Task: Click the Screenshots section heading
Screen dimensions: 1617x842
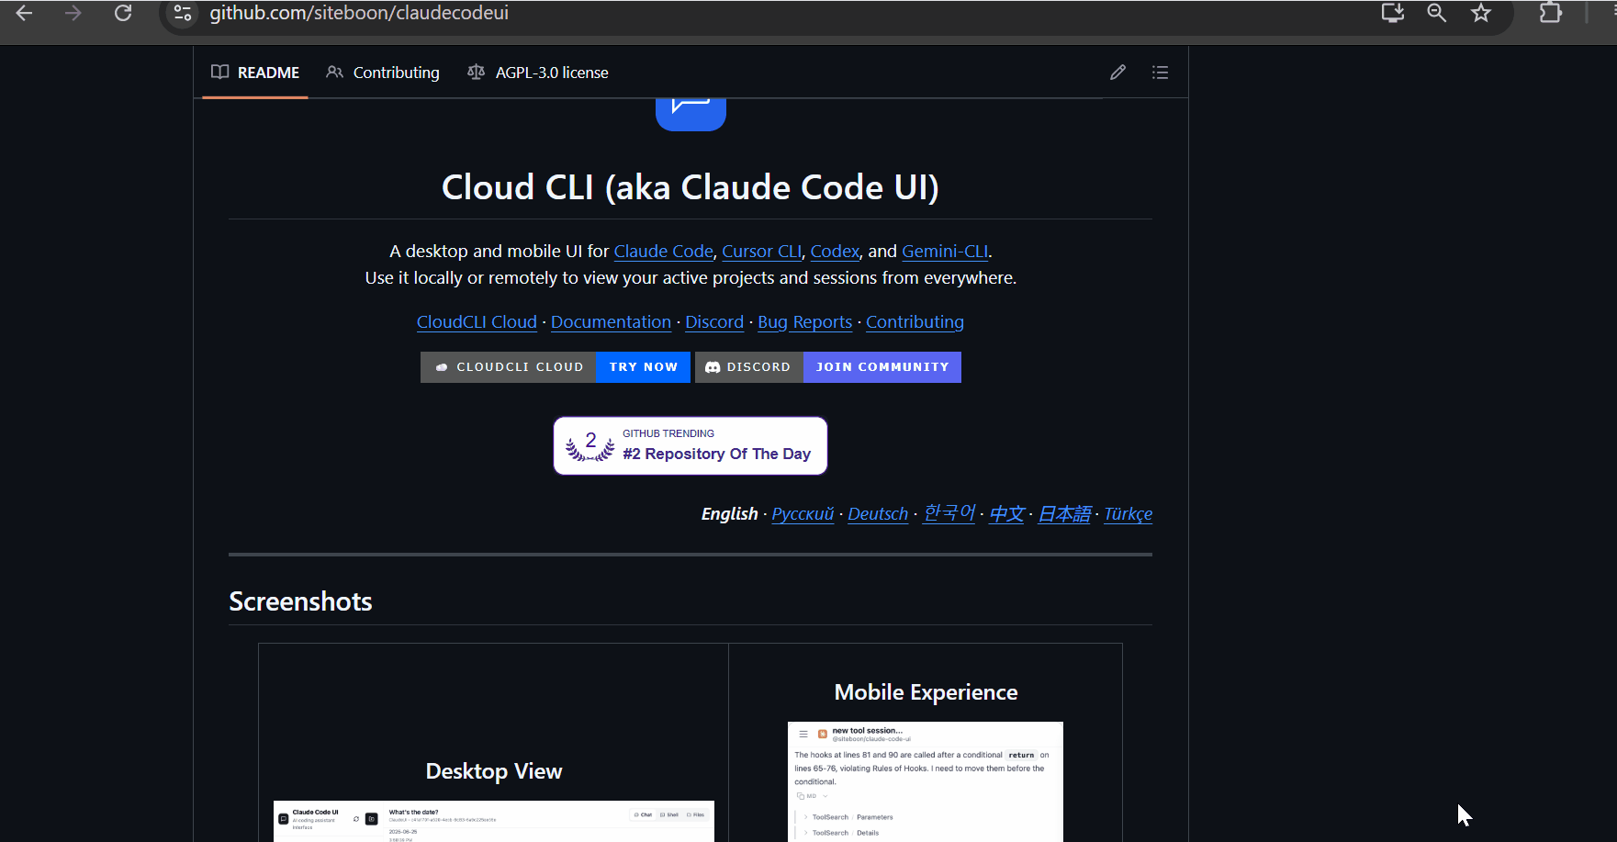Action: (x=300, y=601)
